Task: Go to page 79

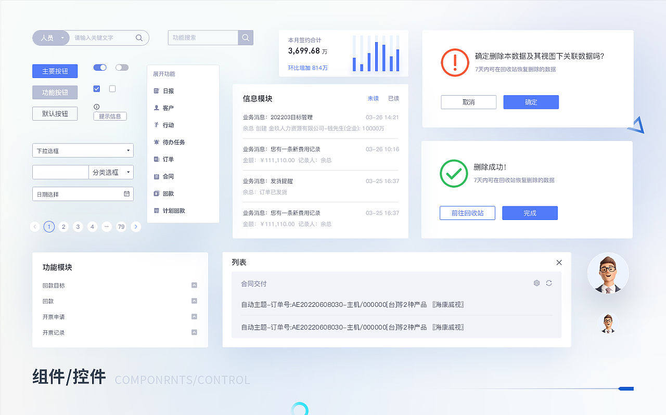Action: tap(121, 227)
